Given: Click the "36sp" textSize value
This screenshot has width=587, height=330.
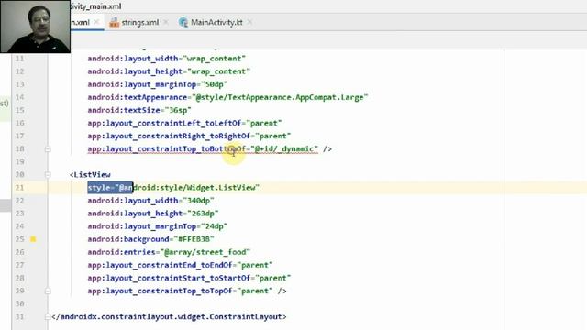Looking at the screenshot, I should pyautogui.click(x=178, y=110).
